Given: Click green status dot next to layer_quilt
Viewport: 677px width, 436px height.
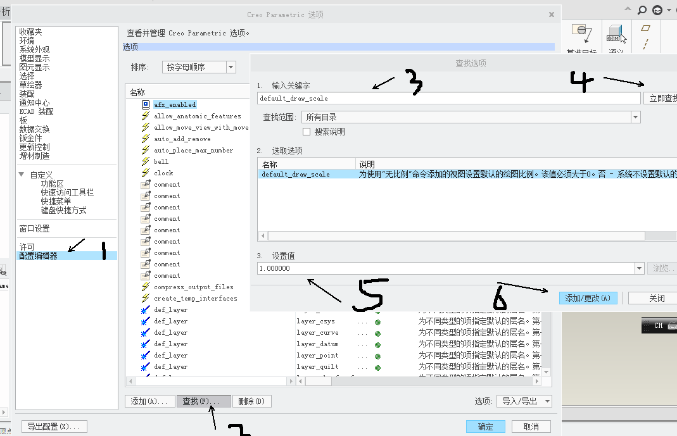Looking at the screenshot, I should pyautogui.click(x=378, y=368).
